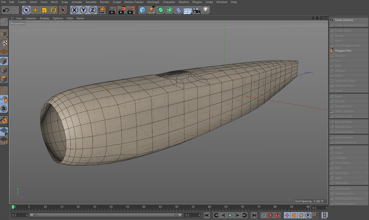This screenshot has width=369, height=220.
Task: Select the Live Selection tool
Action: click(26, 10)
